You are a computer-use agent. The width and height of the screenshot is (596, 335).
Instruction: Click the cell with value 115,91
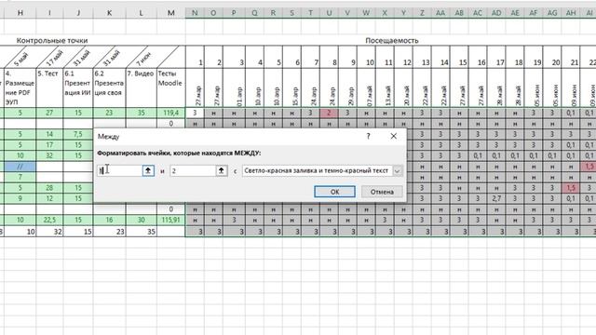click(x=171, y=220)
